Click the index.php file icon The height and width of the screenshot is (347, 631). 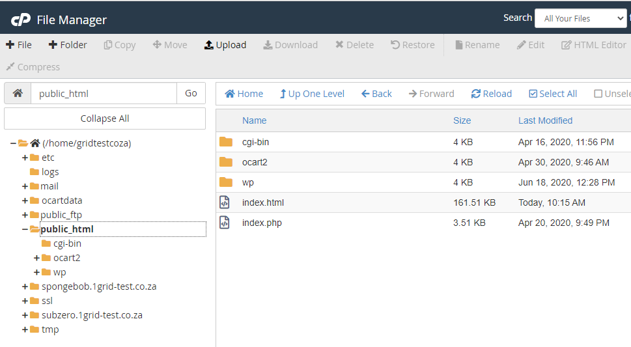225,222
